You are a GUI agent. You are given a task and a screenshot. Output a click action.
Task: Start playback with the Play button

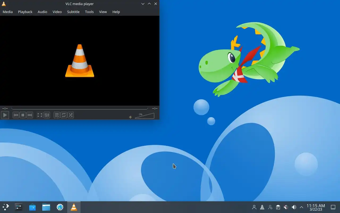click(5, 115)
